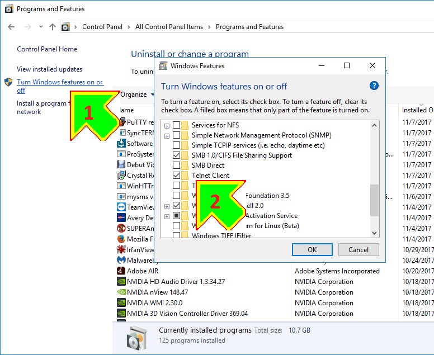
Task: Select the Mozilla Firefox program icon
Action: pyautogui.click(x=121, y=239)
